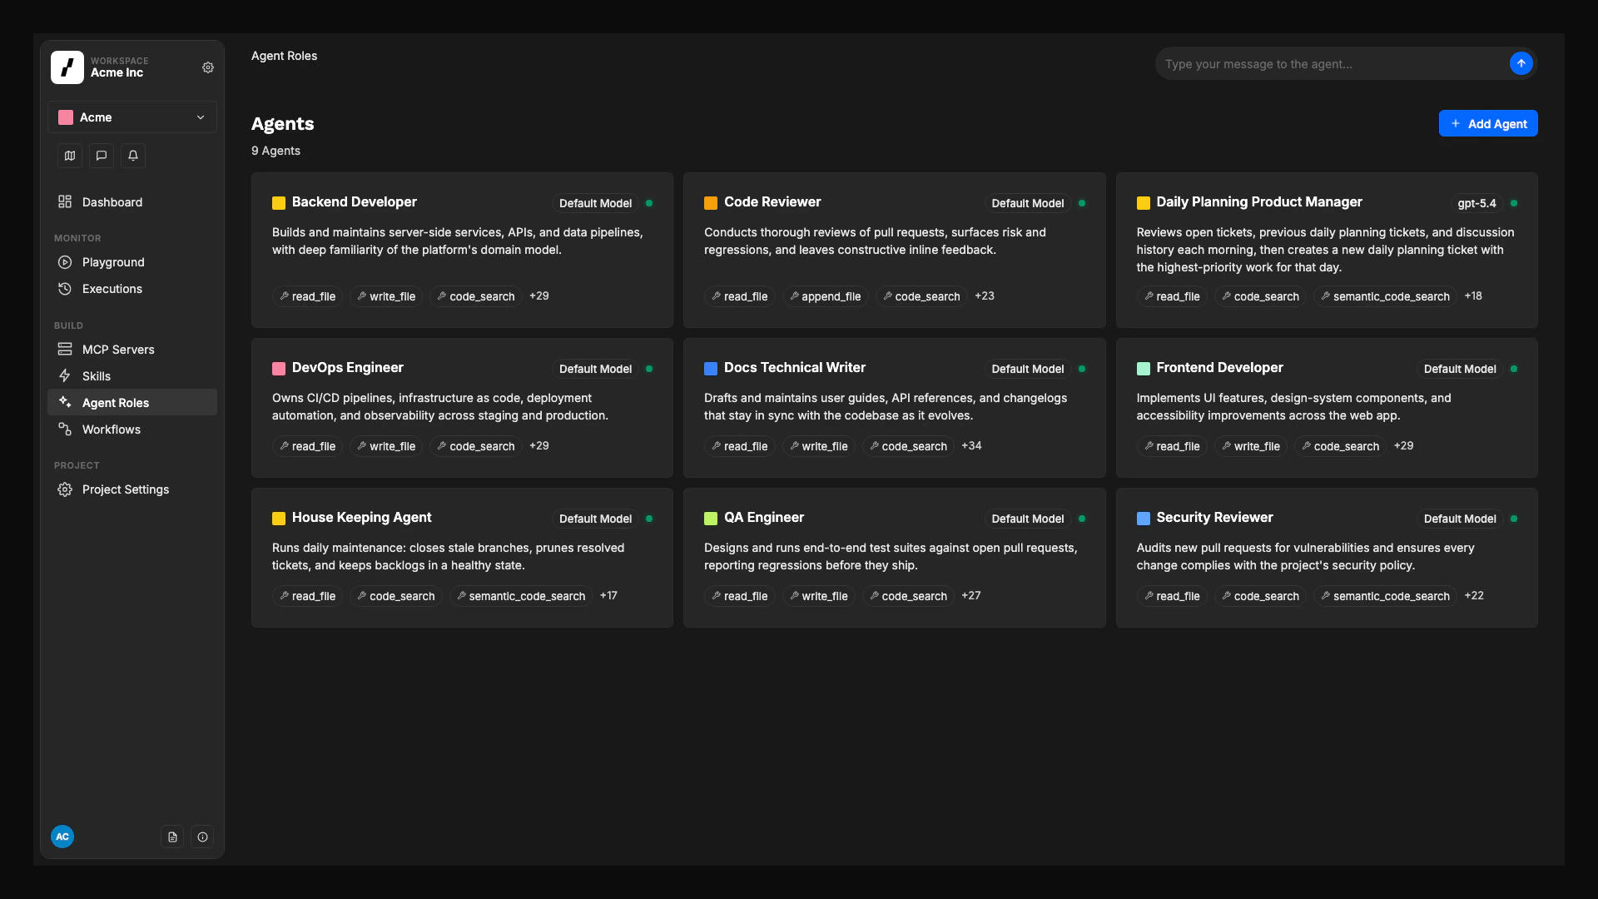1598x899 pixels.
Task: Click the QA Engineer status dot
Action: pyautogui.click(x=1082, y=519)
